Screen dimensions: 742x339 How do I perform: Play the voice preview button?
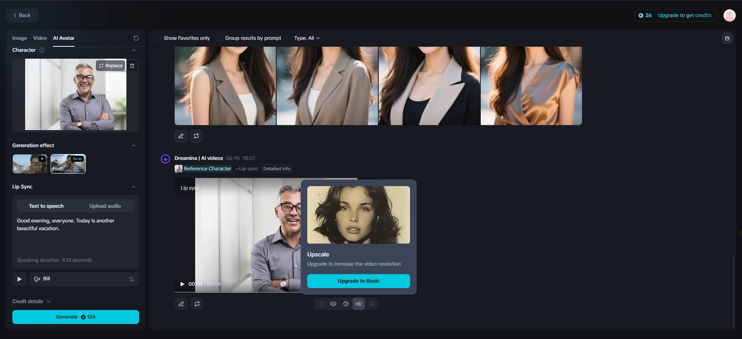pyautogui.click(x=19, y=279)
